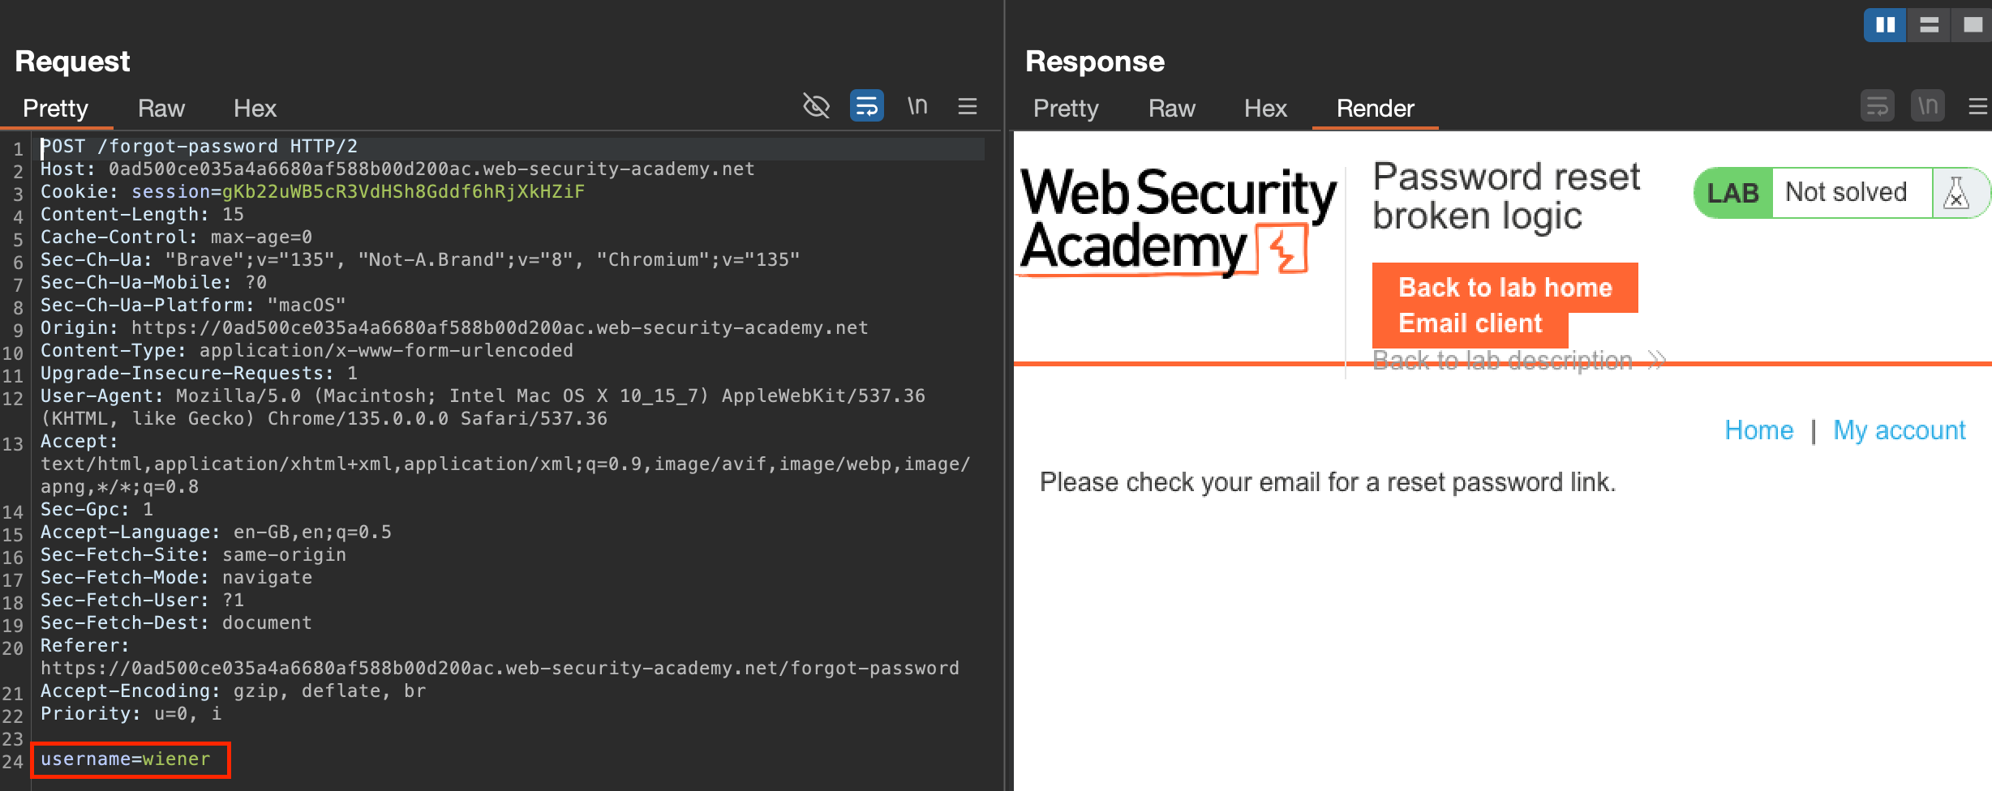Viewport: 1992px width, 791px height.
Task: Open Response panel hamburger options menu
Action: (x=1977, y=106)
